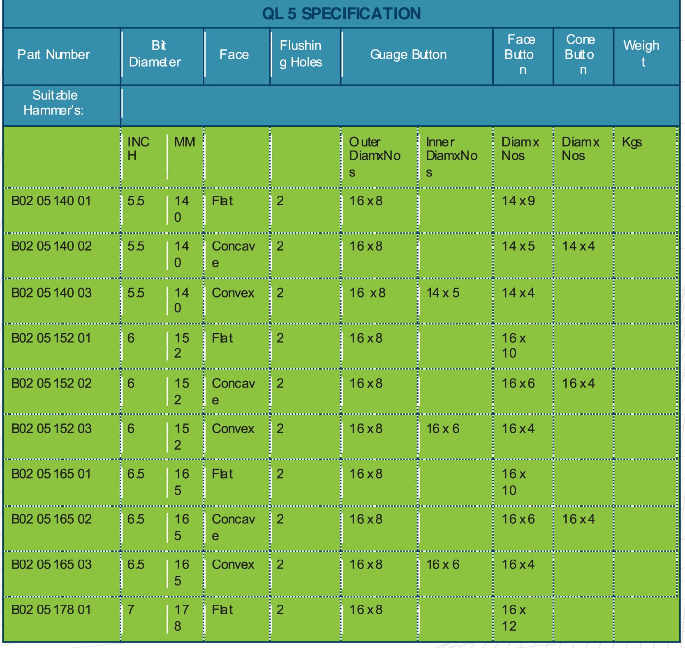Viewport: 685px width, 648px height.
Task: Click inner gauge 16 x 6 in 152 03 row
Action: [443, 428]
